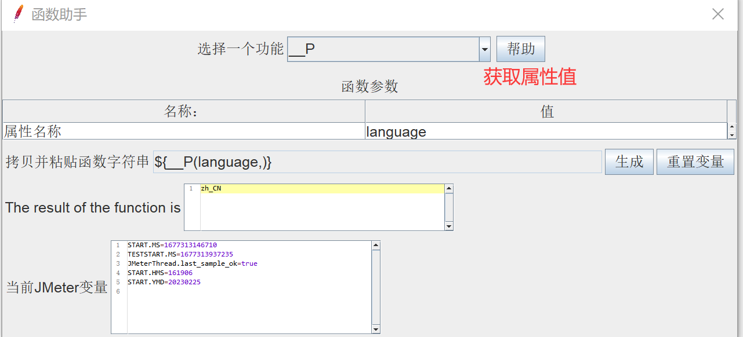The height and width of the screenshot is (337, 743).
Task: Click the parameter table's down scroll arrow
Action: pos(731,135)
